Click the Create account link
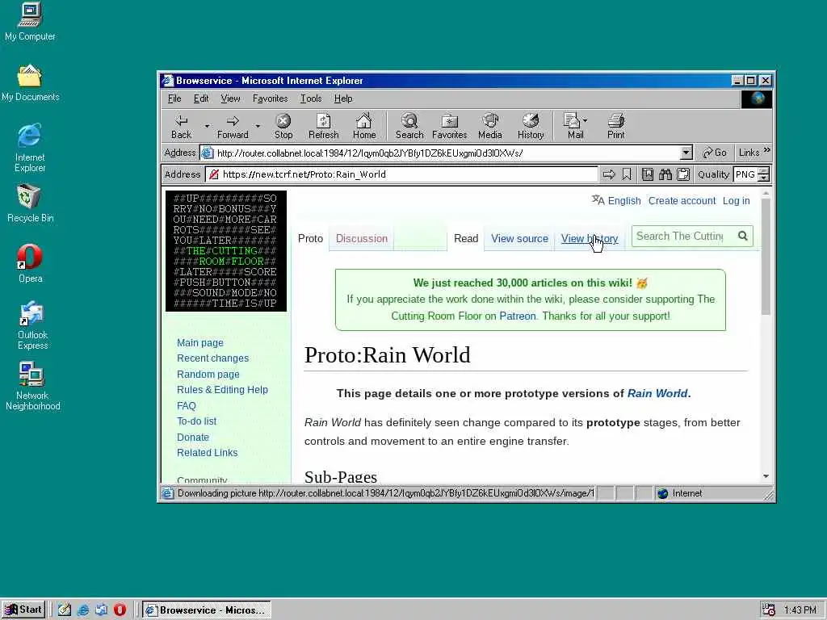The height and width of the screenshot is (620, 827). [682, 201]
